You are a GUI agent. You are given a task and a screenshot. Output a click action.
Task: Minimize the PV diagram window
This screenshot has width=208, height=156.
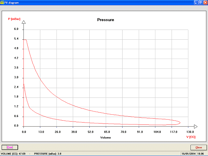pyautogui.click(x=196, y=3)
